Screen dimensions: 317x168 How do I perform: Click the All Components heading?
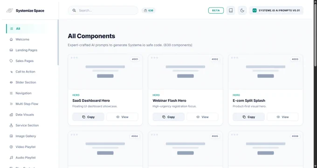[x=91, y=36]
